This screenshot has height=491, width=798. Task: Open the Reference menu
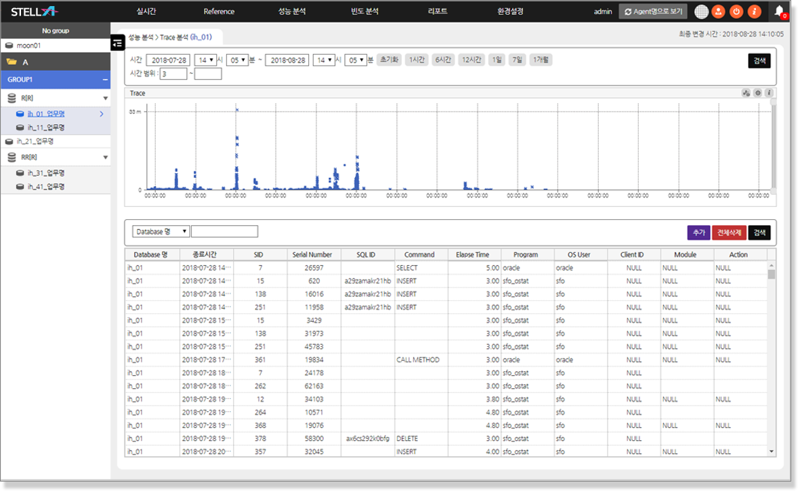(x=219, y=11)
